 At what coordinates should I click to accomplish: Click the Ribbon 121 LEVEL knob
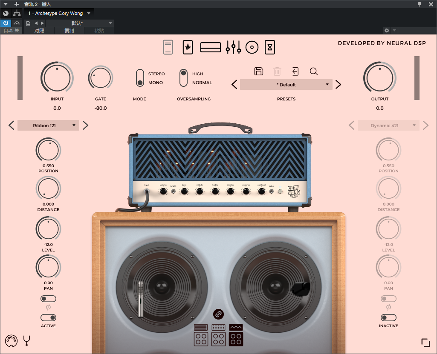(49, 229)
